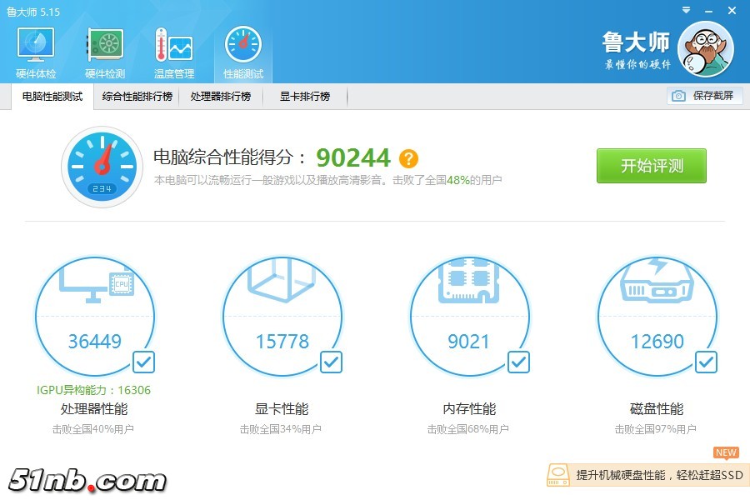This screenshot has height=500, width=750.
Task: Open the 提升机械硬盘性能 promotion banner
Action: click(647, 475)
